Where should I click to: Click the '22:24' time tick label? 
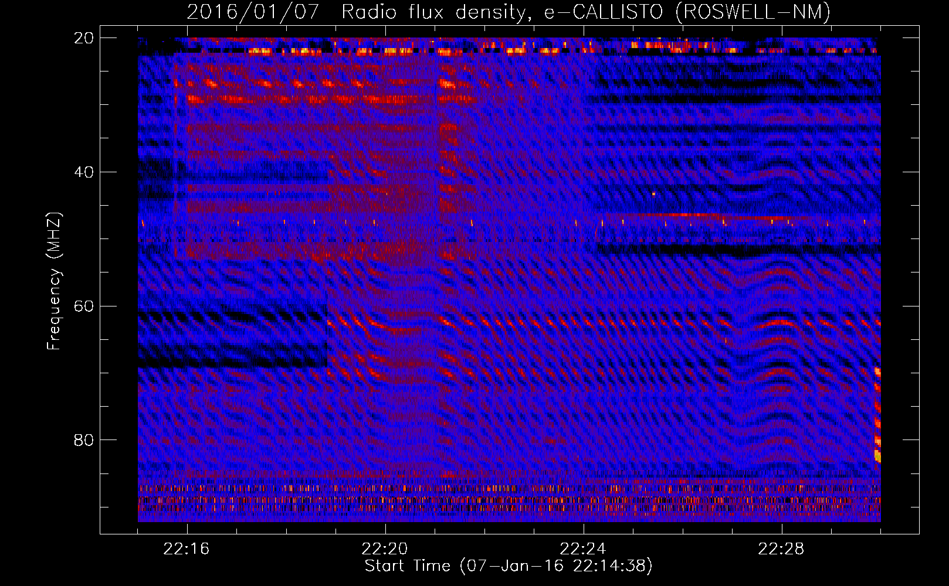click(583, 549)
